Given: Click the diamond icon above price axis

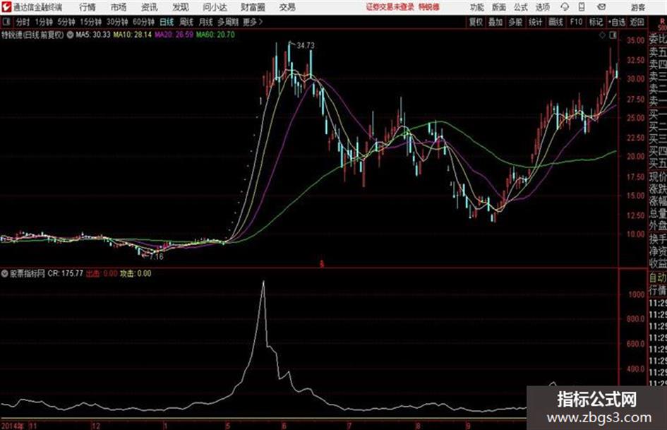Looking at the screenshot, I should click(602, 35).
